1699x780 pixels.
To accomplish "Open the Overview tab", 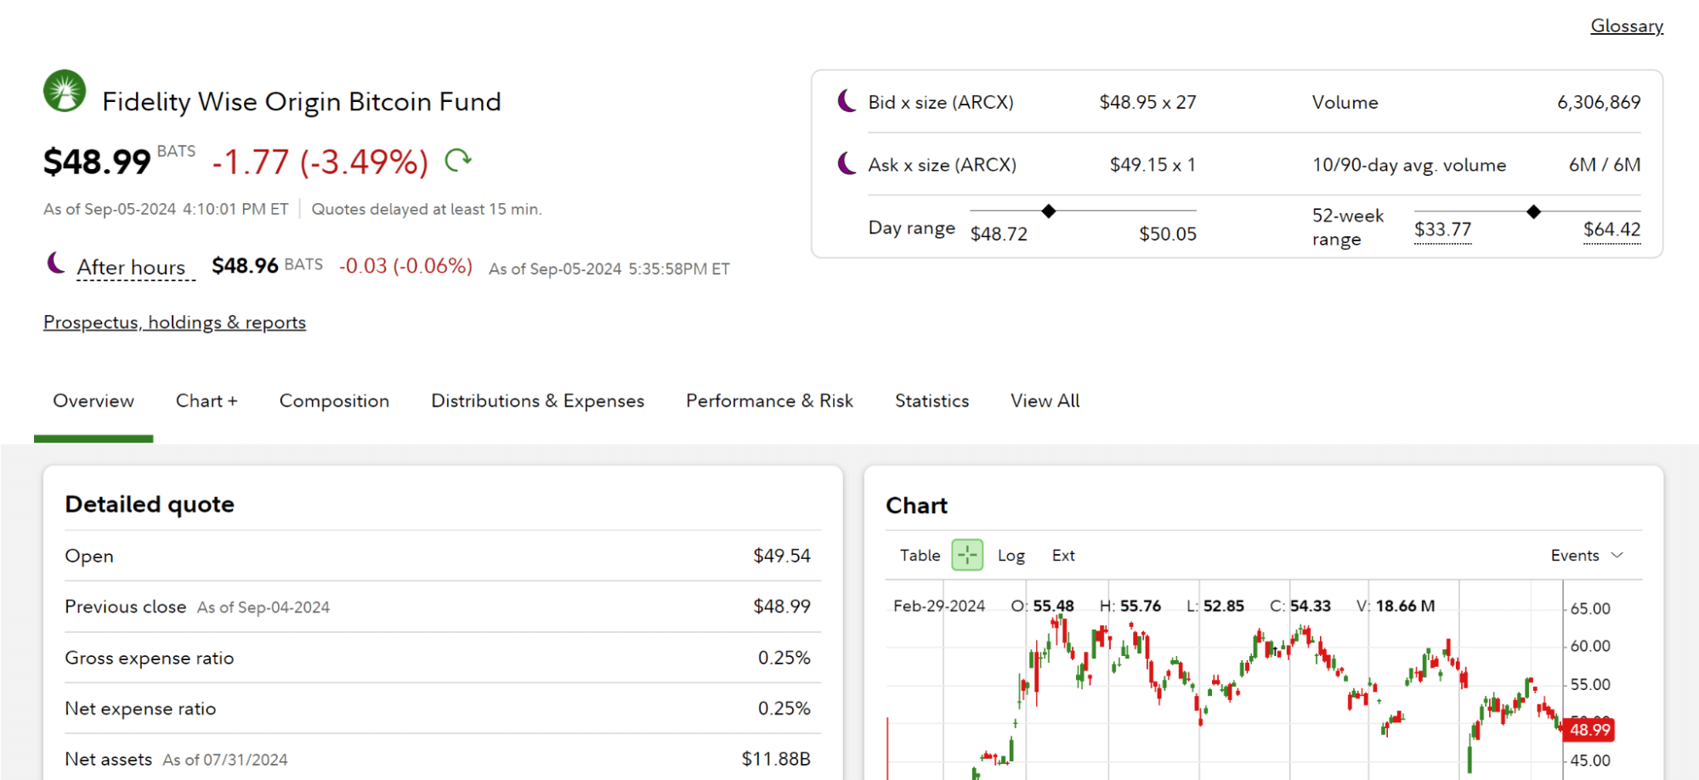I will pyautogui.click(x=93, y=401).
